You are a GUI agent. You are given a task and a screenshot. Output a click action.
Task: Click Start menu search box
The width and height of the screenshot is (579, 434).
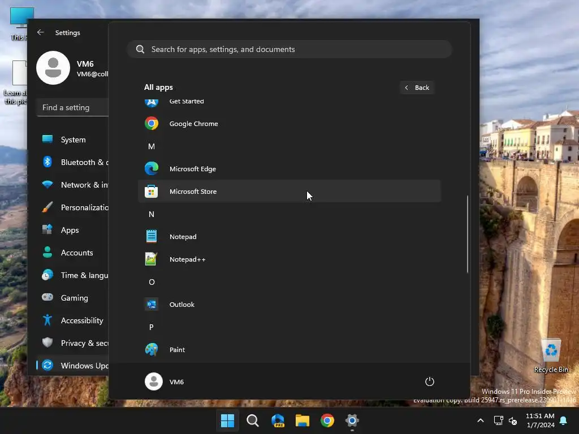point(289,49)
